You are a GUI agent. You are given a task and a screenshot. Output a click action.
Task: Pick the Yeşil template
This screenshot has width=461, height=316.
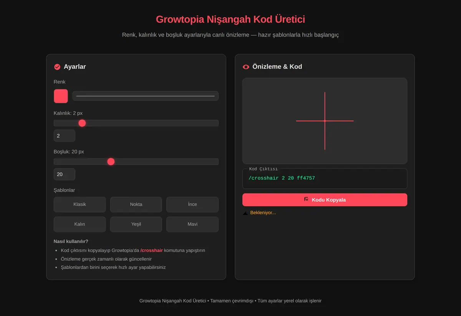click(136, 224)
